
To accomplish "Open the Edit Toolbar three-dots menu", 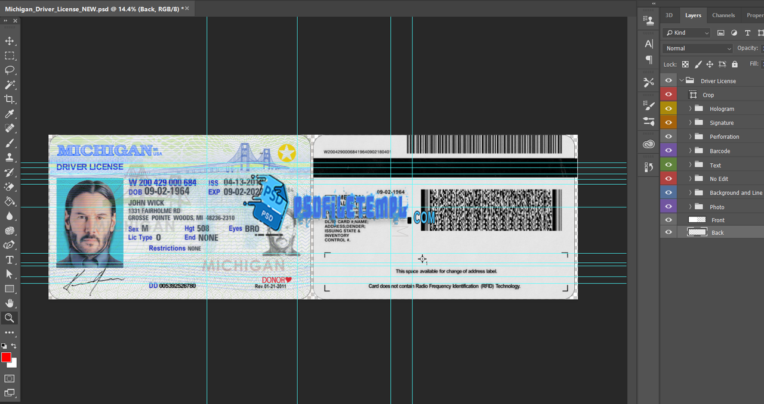I will [10, 332].
